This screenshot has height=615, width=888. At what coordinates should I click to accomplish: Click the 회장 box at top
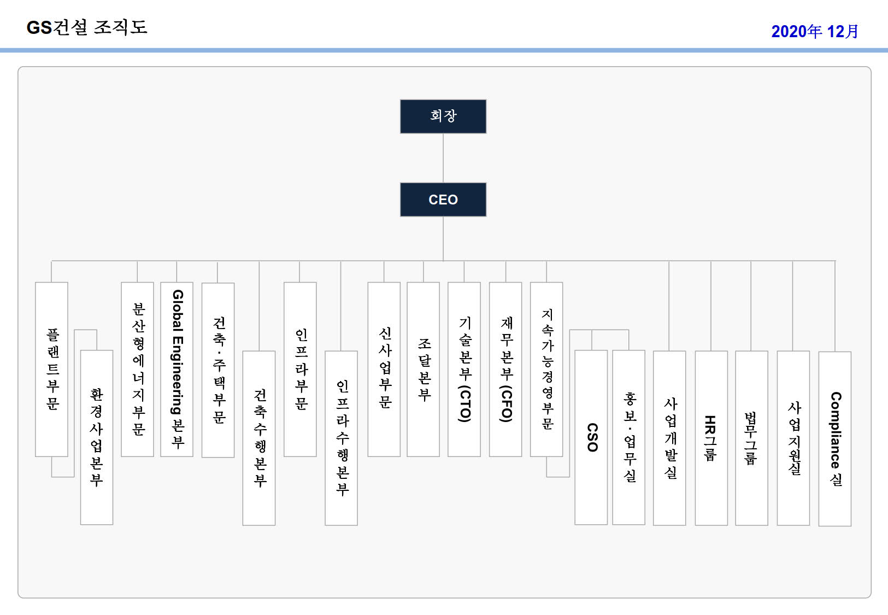click(443, 116)
